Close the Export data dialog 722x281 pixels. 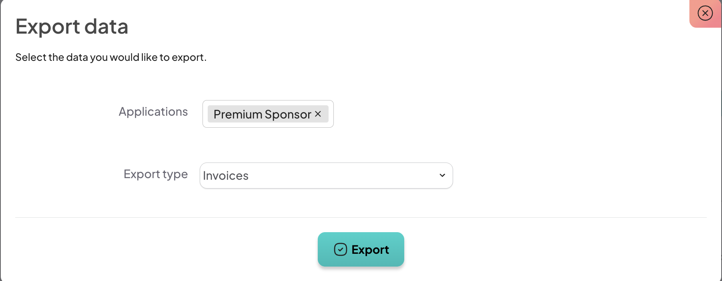point(705,13)
